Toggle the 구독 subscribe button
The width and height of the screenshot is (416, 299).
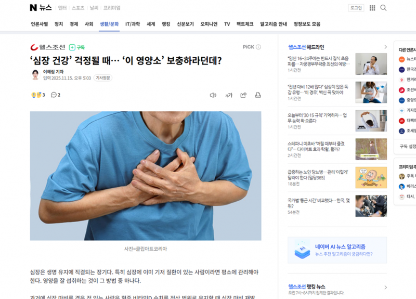pos(76,47)
